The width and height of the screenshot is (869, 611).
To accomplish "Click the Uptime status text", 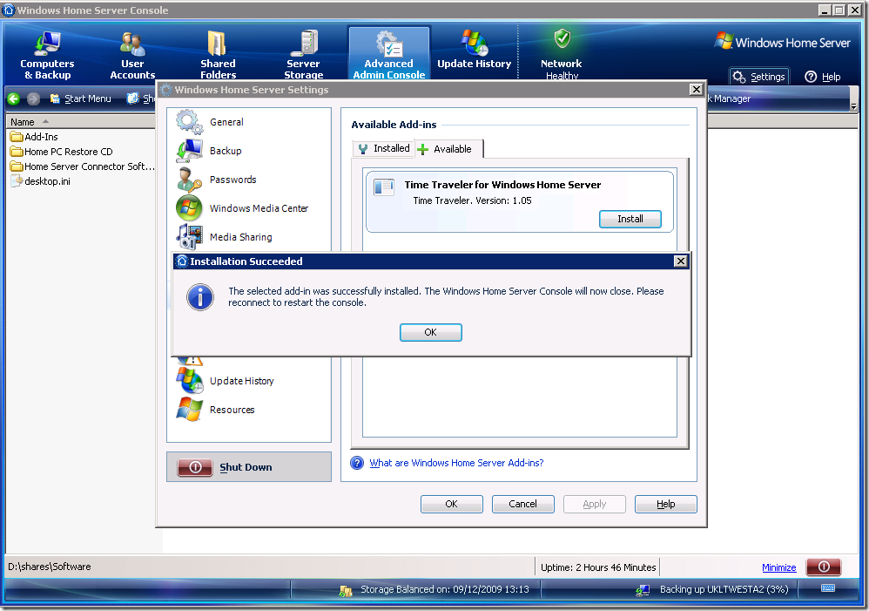I will tap(598, 567).
